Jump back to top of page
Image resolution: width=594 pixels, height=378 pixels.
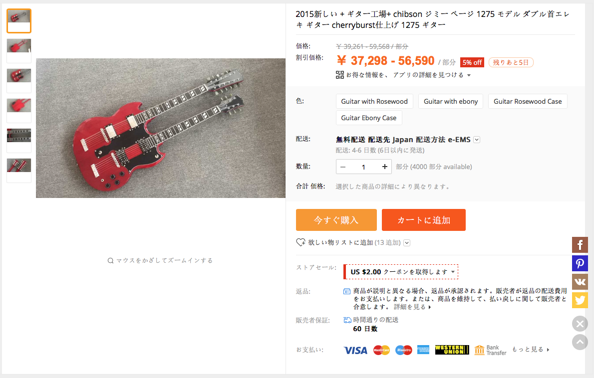click(580, 342)
